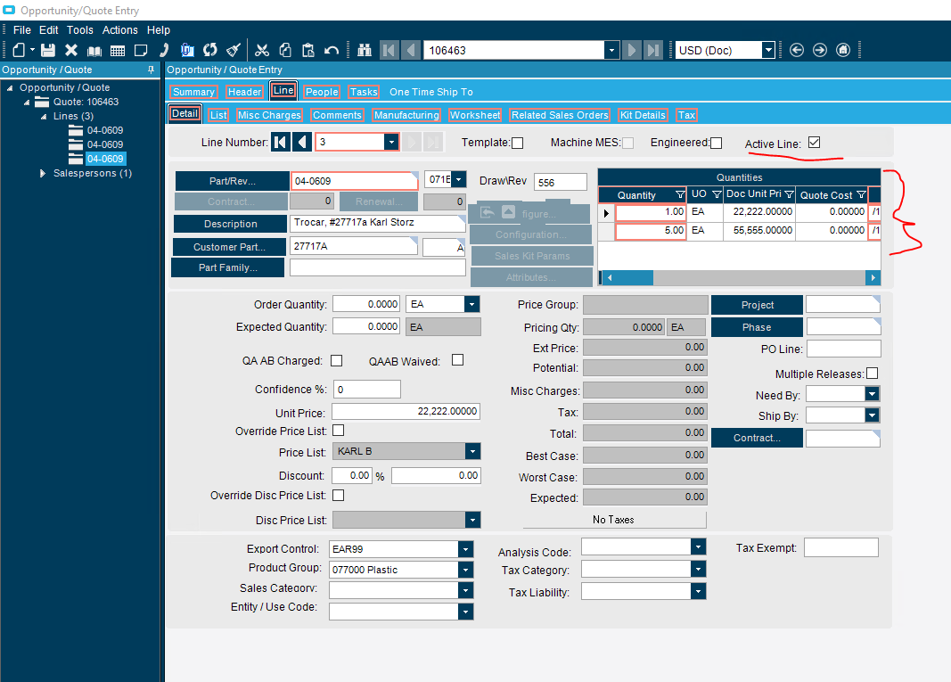Open the Actions menu

coord(120,30)
